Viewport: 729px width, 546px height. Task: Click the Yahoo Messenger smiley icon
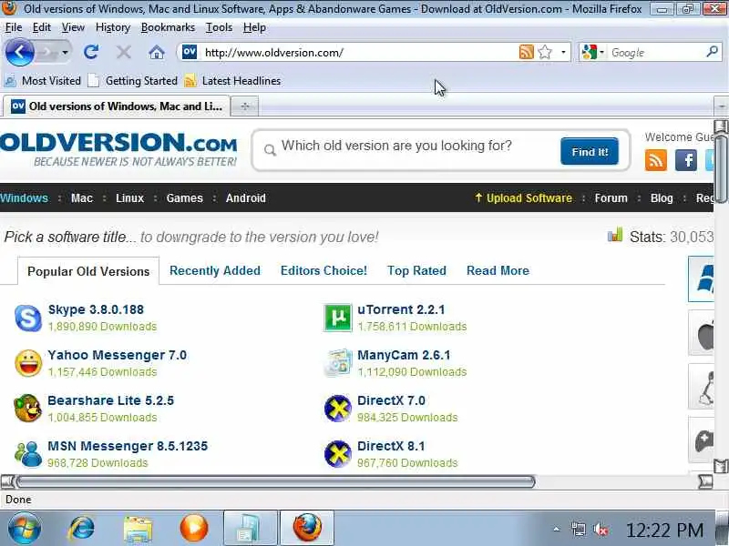pos(28,363)
